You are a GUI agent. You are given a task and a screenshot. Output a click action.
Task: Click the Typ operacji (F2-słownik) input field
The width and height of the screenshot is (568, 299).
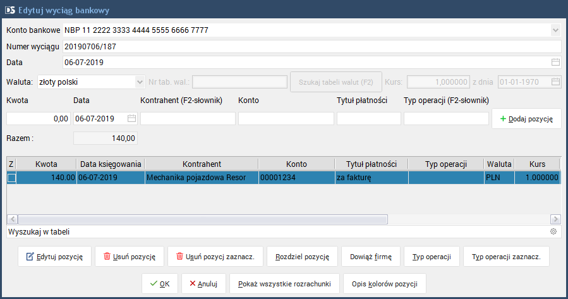pos(446,118)
